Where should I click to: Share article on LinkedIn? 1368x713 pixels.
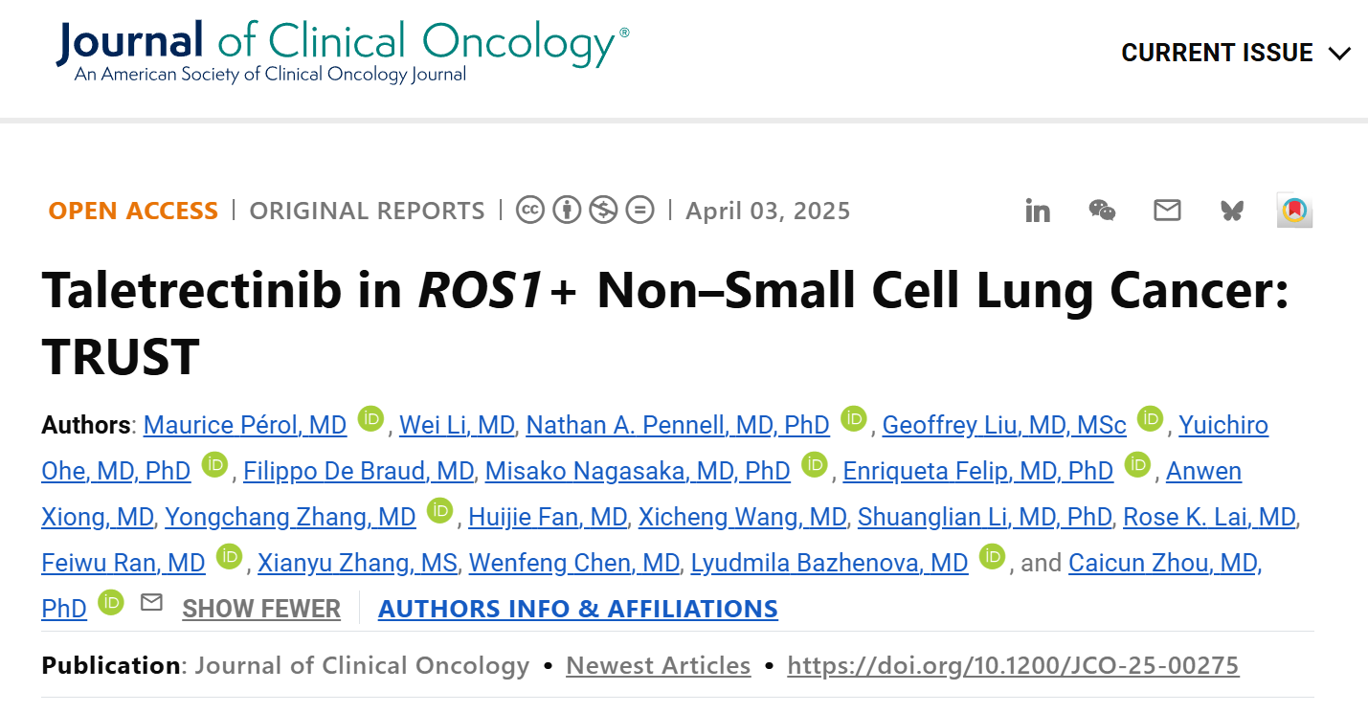1038,211
